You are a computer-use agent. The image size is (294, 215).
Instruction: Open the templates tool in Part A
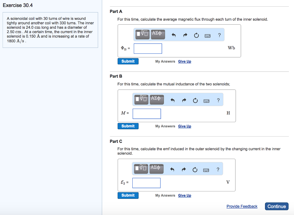coord(142,34)
